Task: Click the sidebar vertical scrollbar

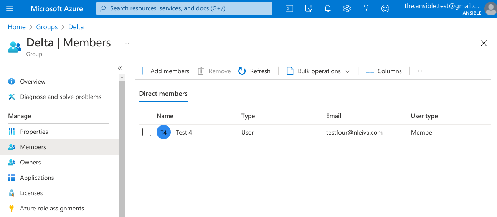Action: 122,153
